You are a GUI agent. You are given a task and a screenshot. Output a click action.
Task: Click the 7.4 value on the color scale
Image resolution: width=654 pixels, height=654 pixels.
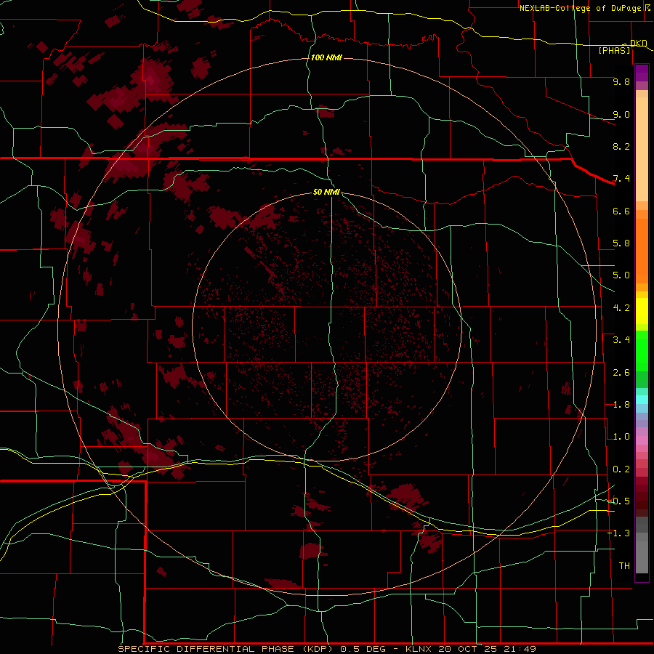point(621,179)
